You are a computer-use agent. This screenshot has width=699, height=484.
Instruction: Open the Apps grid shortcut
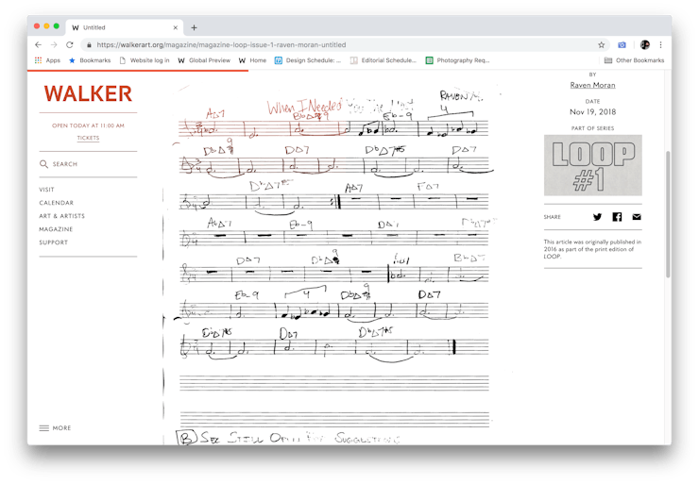coord(46,60)
